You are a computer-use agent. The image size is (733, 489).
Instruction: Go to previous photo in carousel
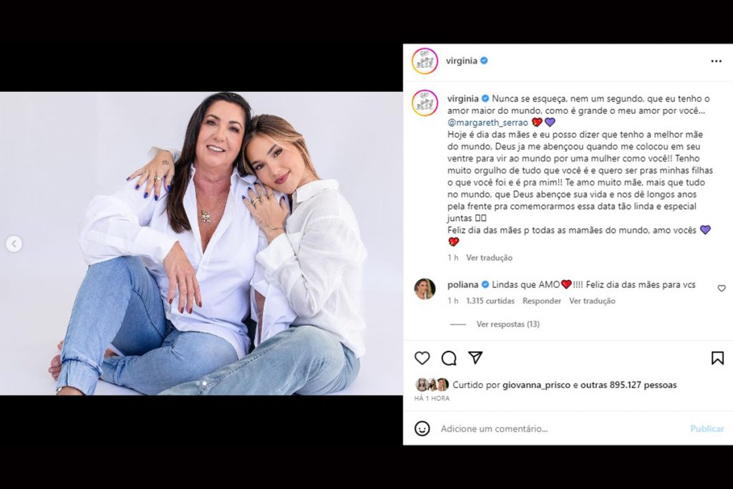pos(14,244)
